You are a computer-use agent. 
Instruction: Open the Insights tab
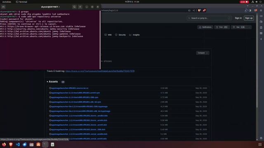click(134, 35)
